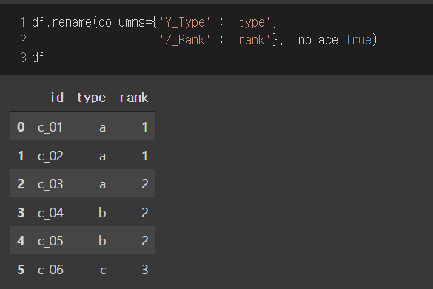Image resolution: width=433 pixels, height=289 pixels.
Task: Click the 'id' column header
Action: 57,98
